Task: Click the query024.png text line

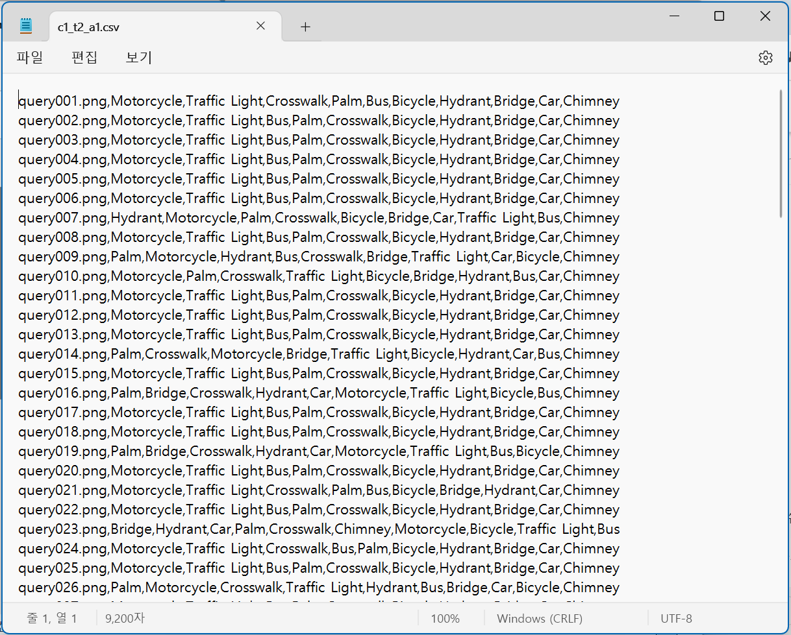Action: pos(319,549)
